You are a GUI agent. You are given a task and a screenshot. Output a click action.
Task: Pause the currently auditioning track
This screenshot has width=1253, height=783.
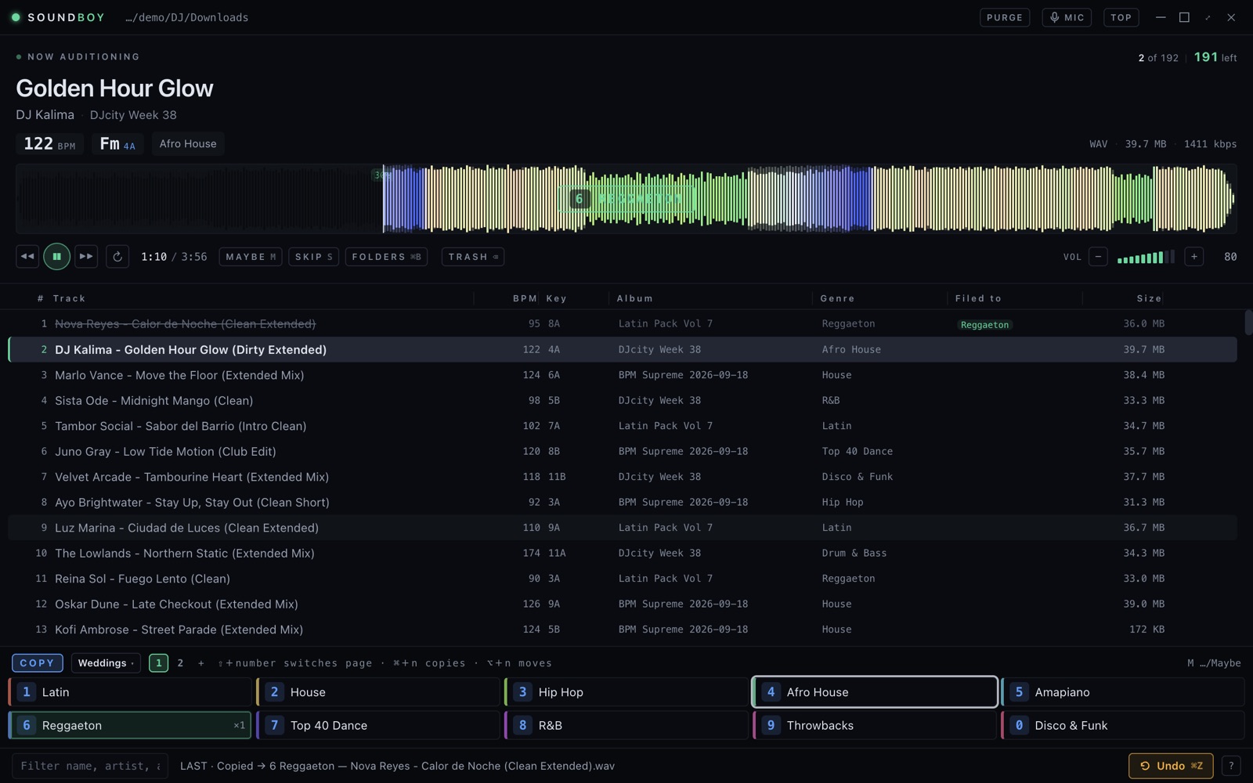tap(56, 257)
